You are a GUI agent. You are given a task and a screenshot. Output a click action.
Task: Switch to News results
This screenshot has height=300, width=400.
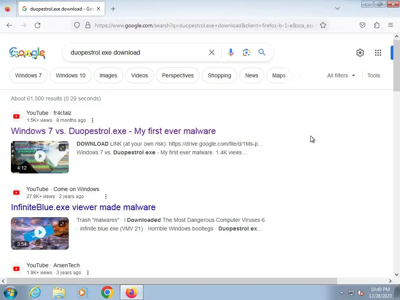(x=252, y=75)
